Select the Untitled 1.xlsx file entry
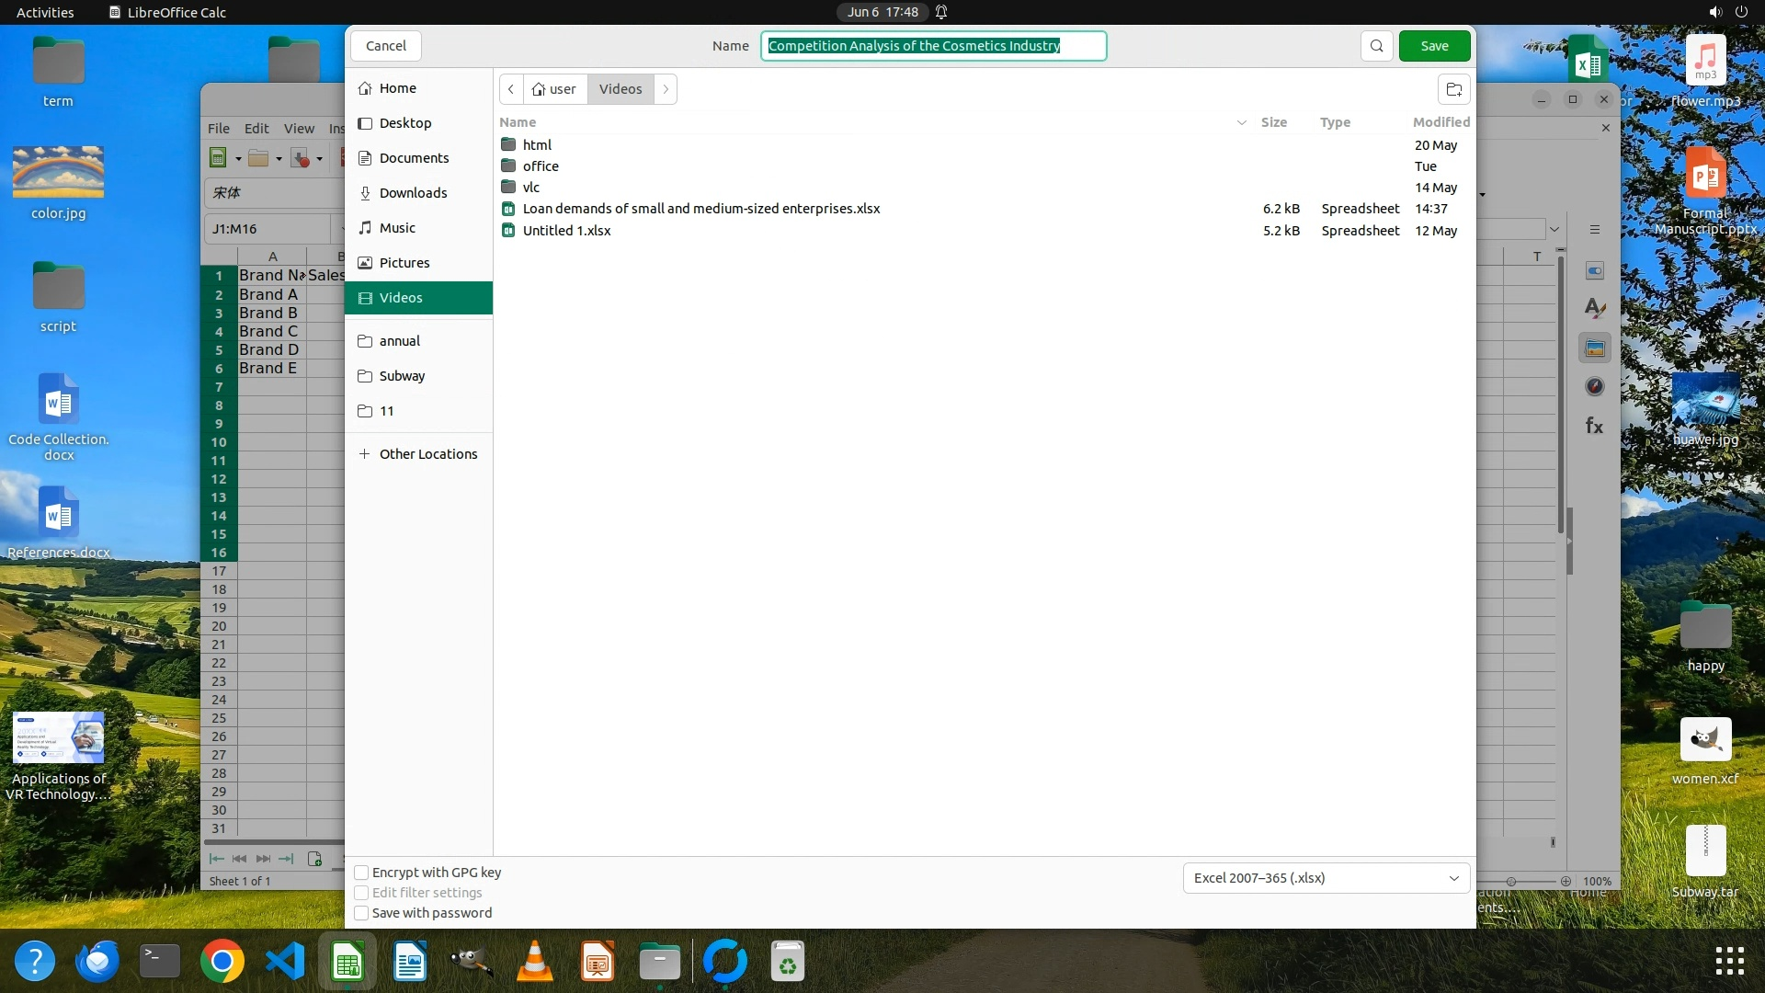This screenshot has height=993, width=1765. coord(566,231)
